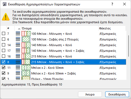Sort by the Φάκελος column header
Screen dimensions: 131x99
112,28
